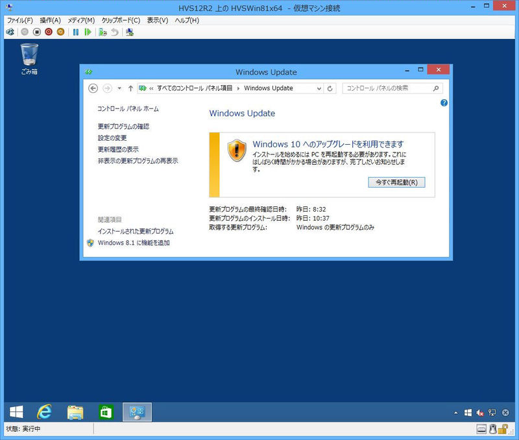This screenshot has height=440, width=519.
Task: Click the mouse icon in status bar
Action: pyautogui.click(x=492, y=429)
